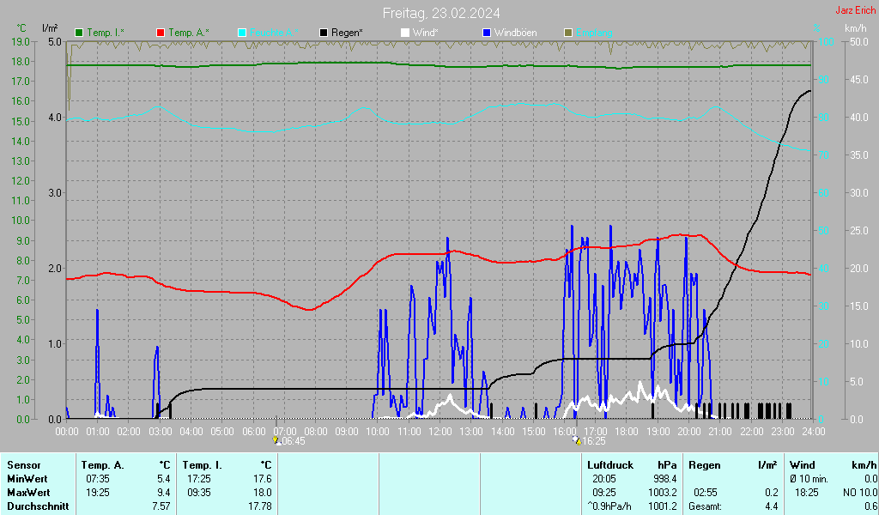Select the Sensor header in the table

click(22, 464)
